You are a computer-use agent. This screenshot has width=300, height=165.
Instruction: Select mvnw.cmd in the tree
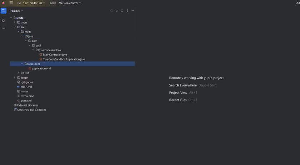(28, 96)
